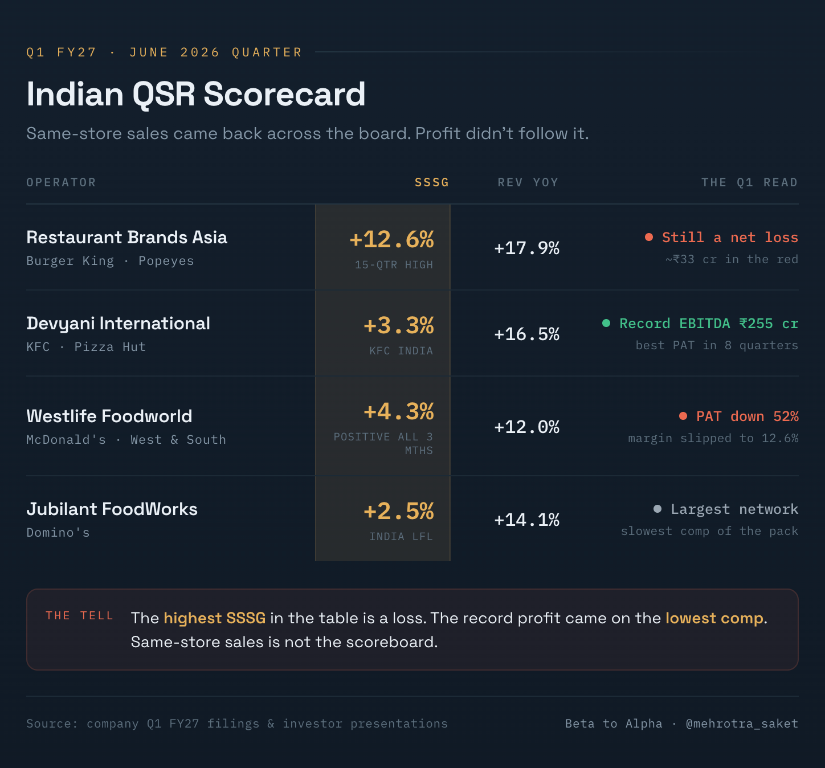Image resolution: width=825 pixels, height=768 pixels.
Task: Click the Still a net loss label
Action: click(730, 237)
